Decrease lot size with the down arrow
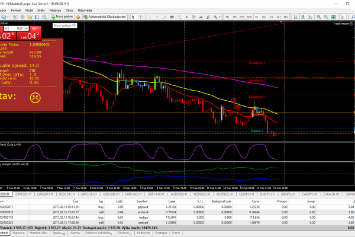Screen dimensions: 355x237 point(6,28)
